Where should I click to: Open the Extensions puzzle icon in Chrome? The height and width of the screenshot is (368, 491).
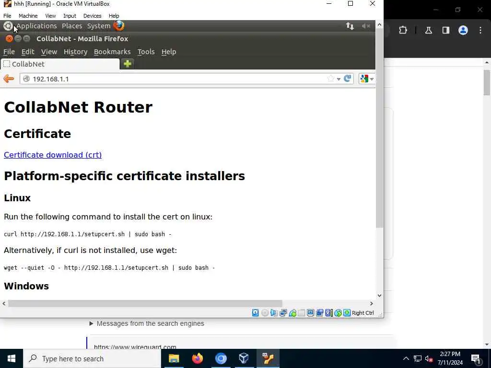403,30
